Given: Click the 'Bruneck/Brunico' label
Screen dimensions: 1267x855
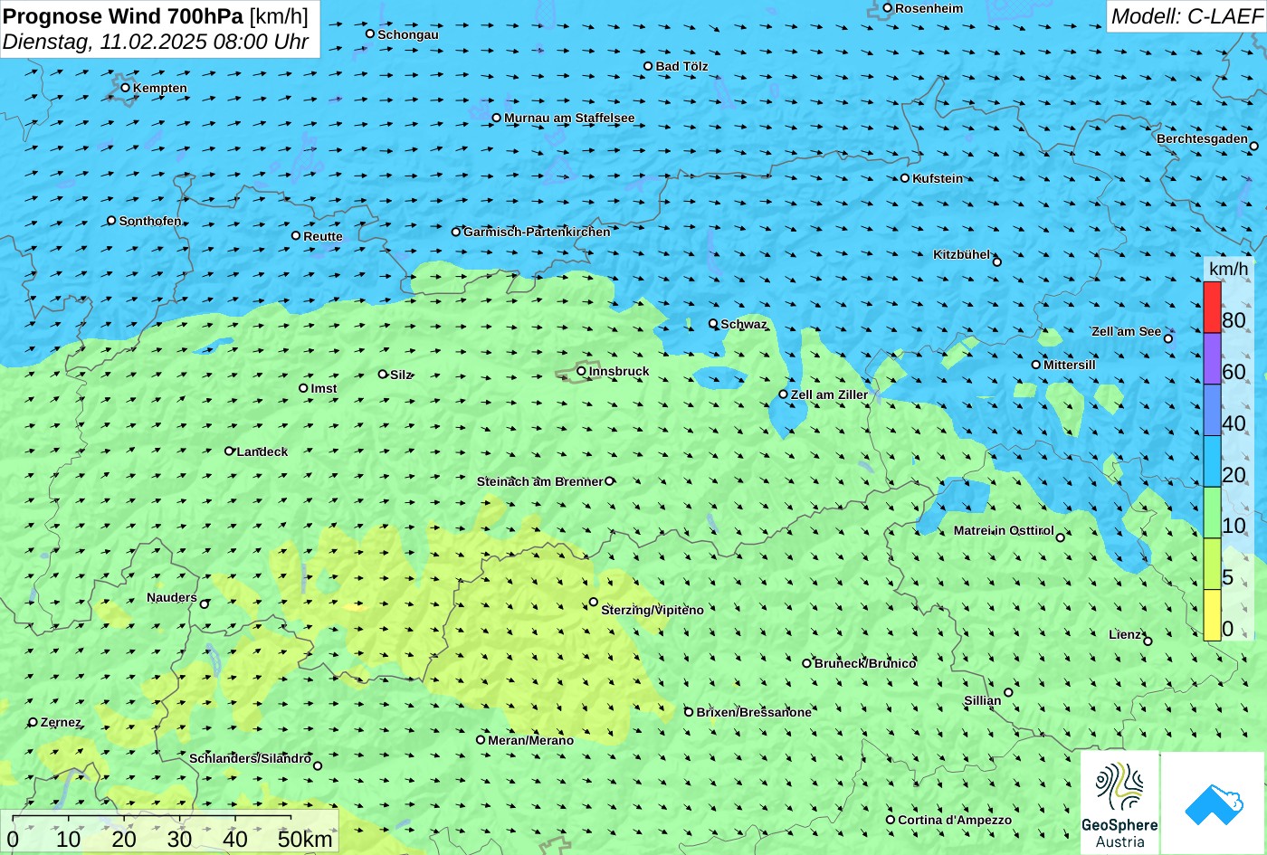Looking at the screenshot, I should click(865, 663).
